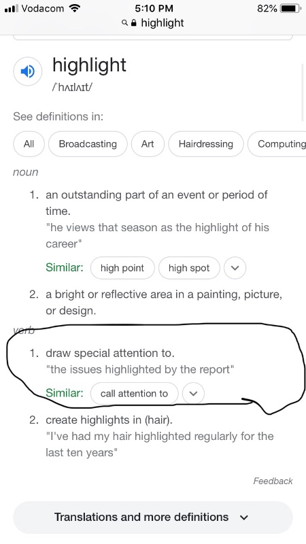Image resolution: width=306 pixels, height=544 pixels.
Task: Tap the 'high spot' synonym chip
Action: click(189, 268)
